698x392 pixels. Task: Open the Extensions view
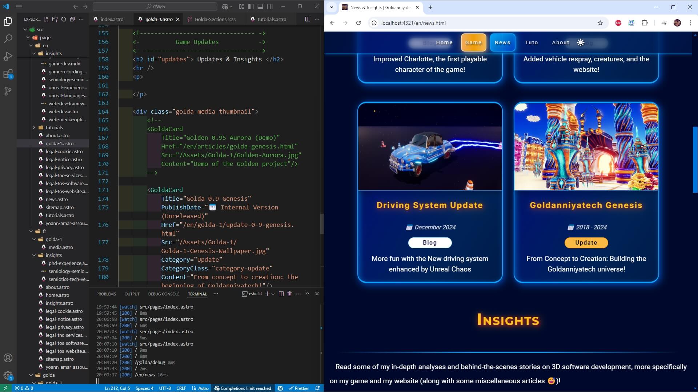tap(8, 74)
